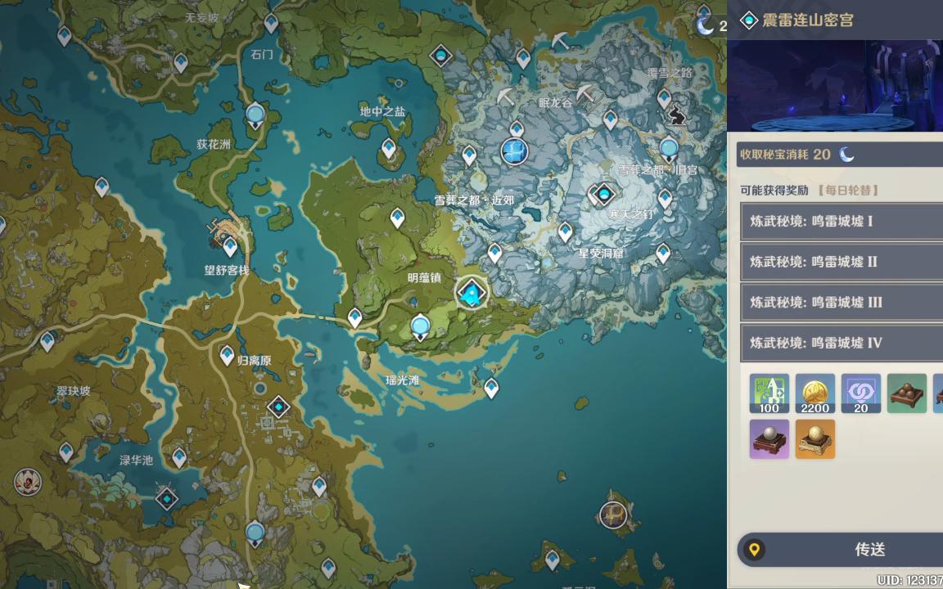Viewport: 943px width, 589px height.
Task: Click the waypoint above 星荧洞窟 label
Action: 565,232
